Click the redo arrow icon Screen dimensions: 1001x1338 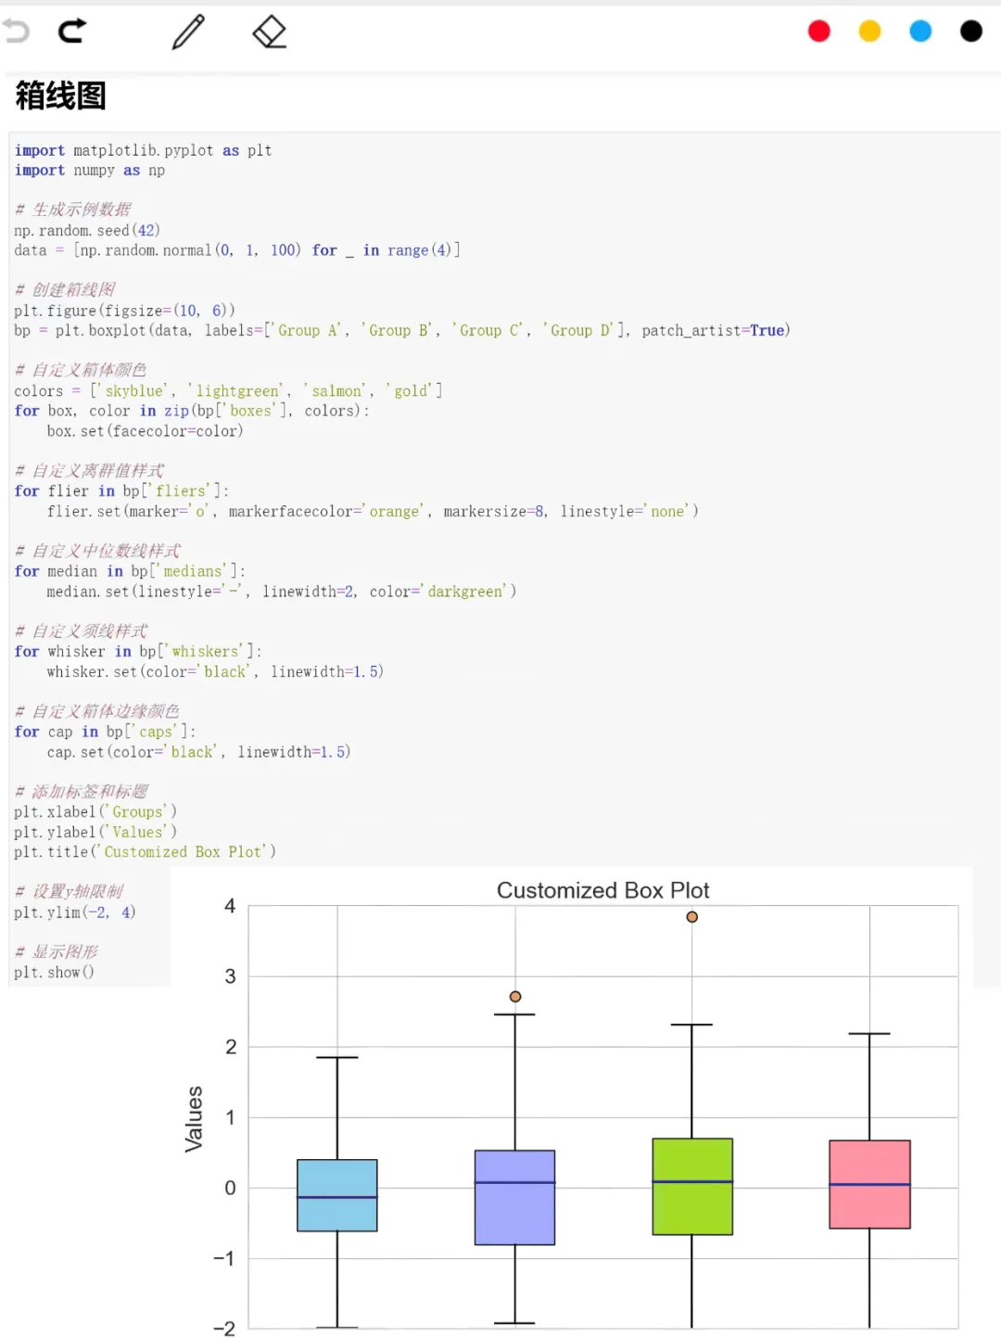point(72,32)
